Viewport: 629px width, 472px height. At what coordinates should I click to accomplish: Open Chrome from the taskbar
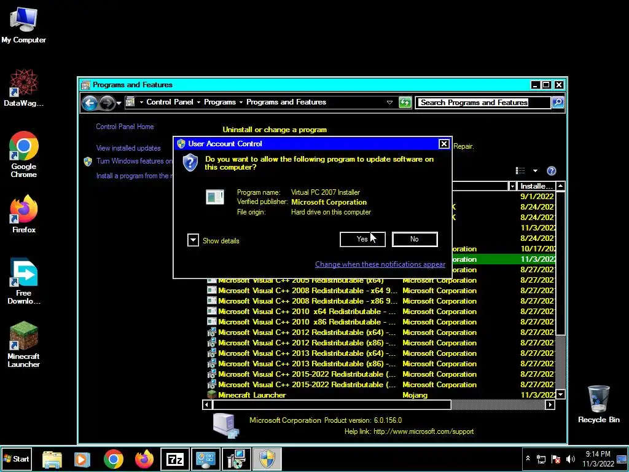click(x=114, y=460)
